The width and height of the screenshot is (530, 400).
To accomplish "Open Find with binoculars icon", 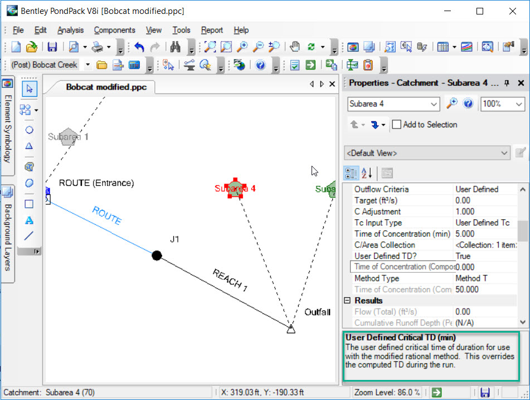I will pyautogui.click(x=175, y=47).
